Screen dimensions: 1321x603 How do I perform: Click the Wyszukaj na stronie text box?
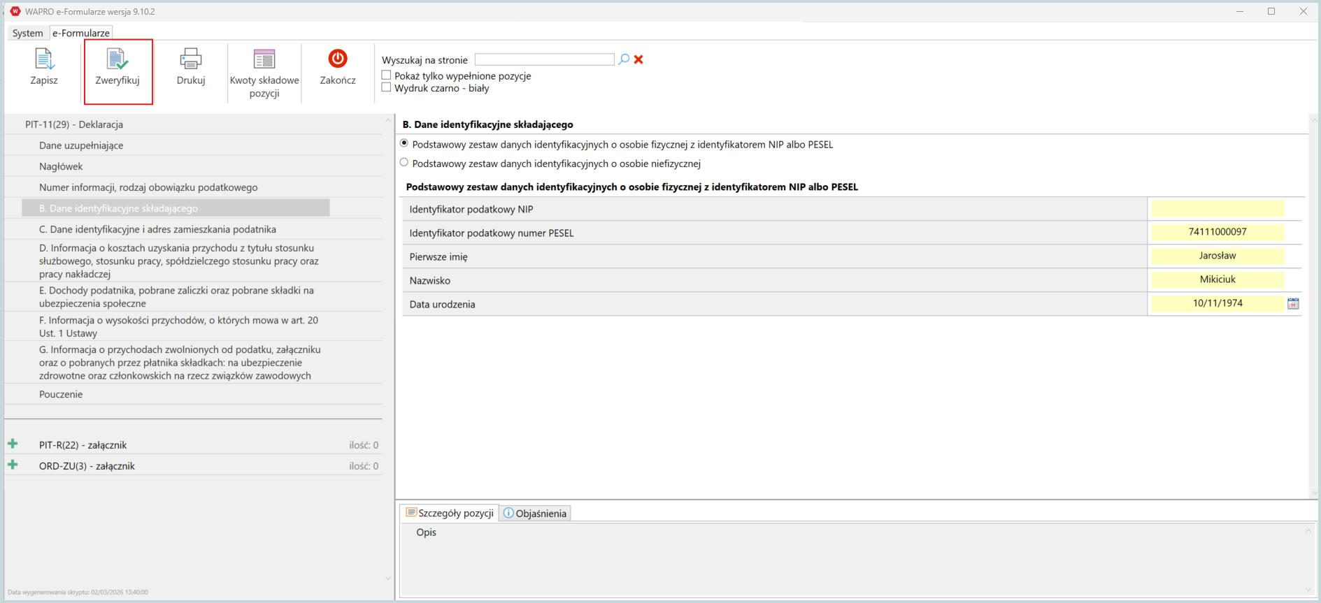pyautogui.click(x=544, y=59)
